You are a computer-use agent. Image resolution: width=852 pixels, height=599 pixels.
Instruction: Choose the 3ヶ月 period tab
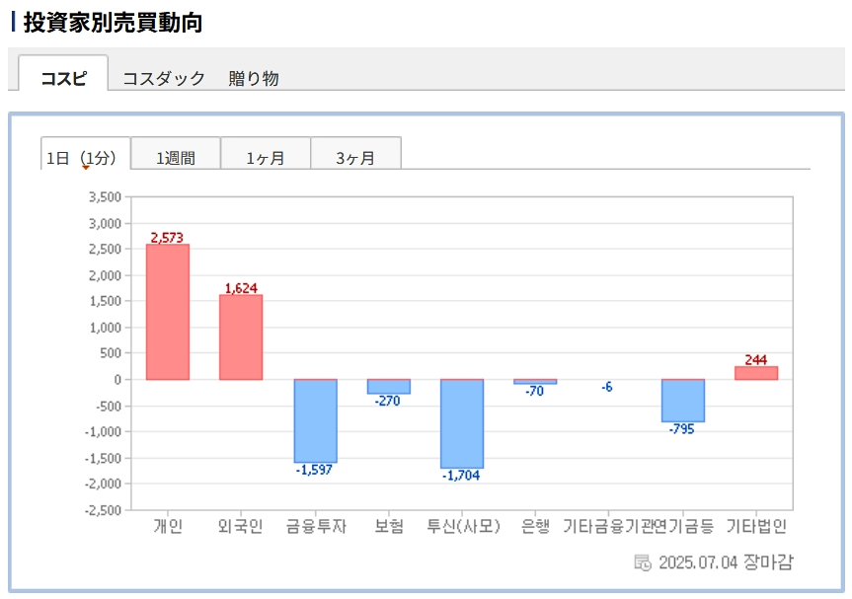355,157
